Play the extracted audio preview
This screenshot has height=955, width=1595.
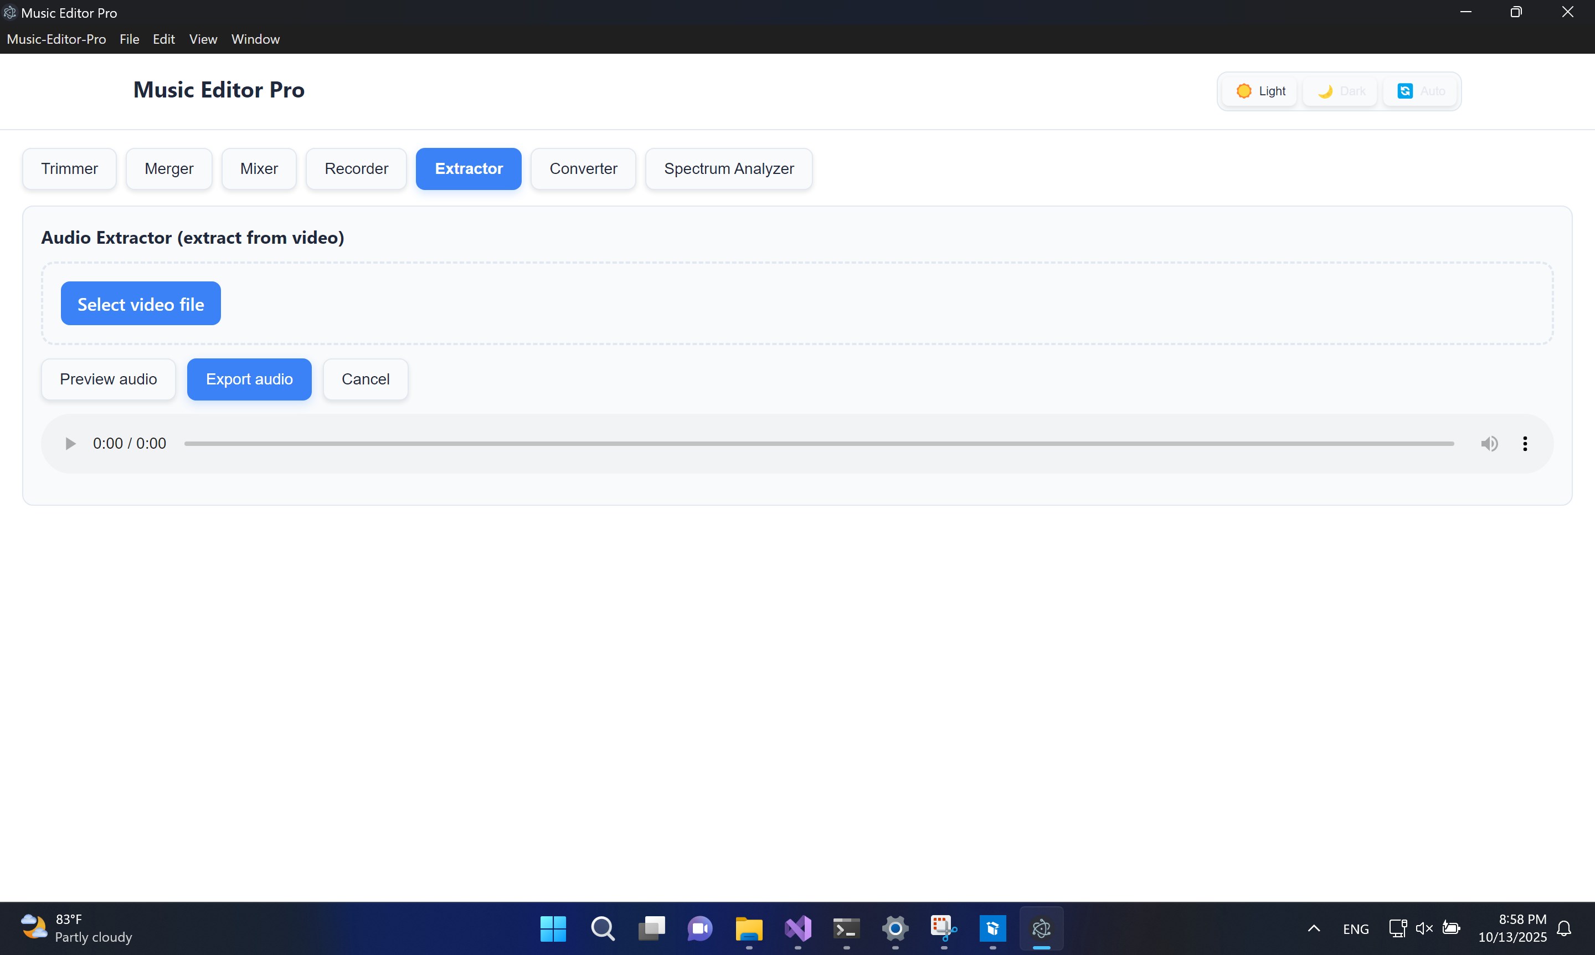coord(70,443)
